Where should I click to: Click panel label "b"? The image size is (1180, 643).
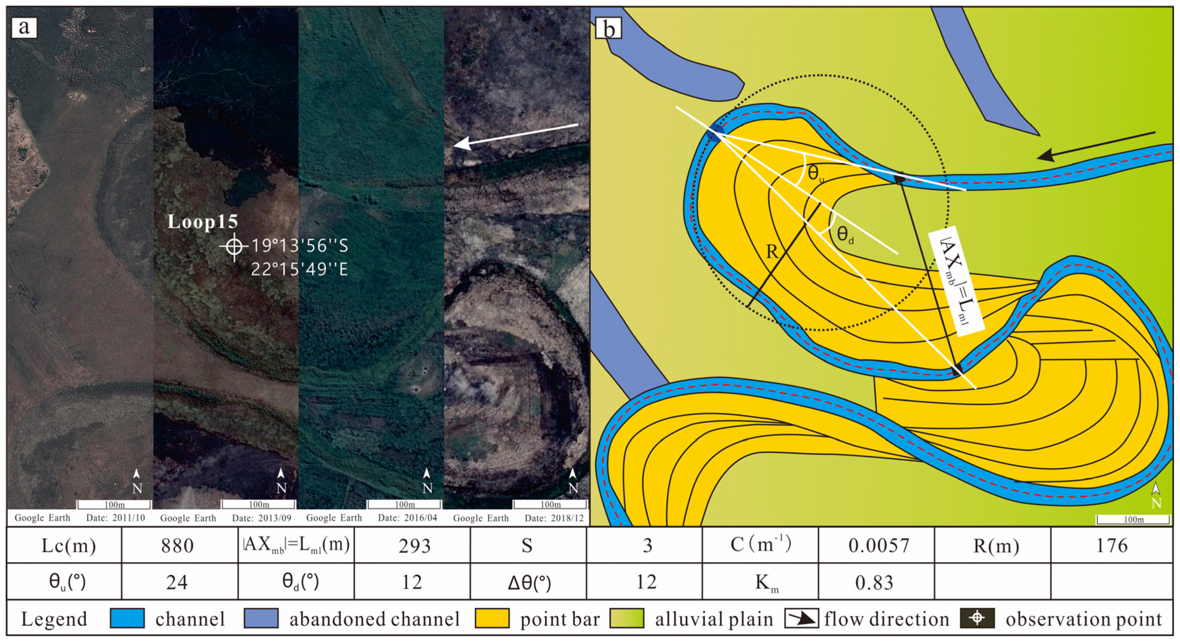[608, 29]
